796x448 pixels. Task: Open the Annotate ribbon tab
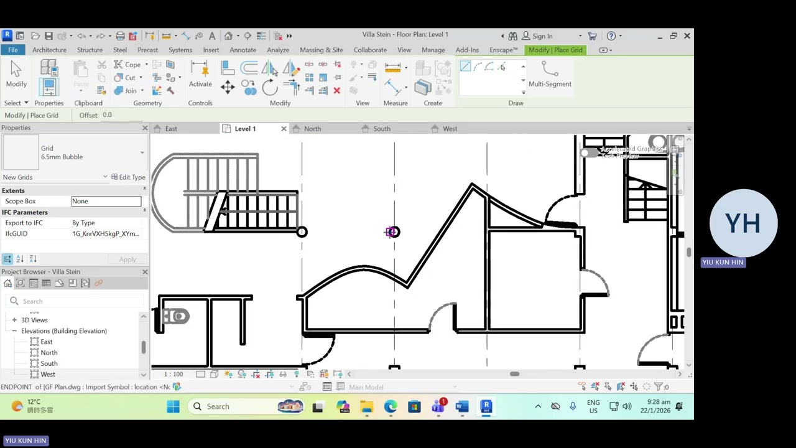[x=243, y=50]
